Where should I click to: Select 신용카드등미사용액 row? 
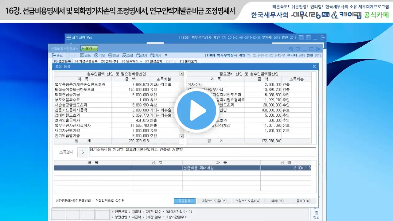coord(116,110)
